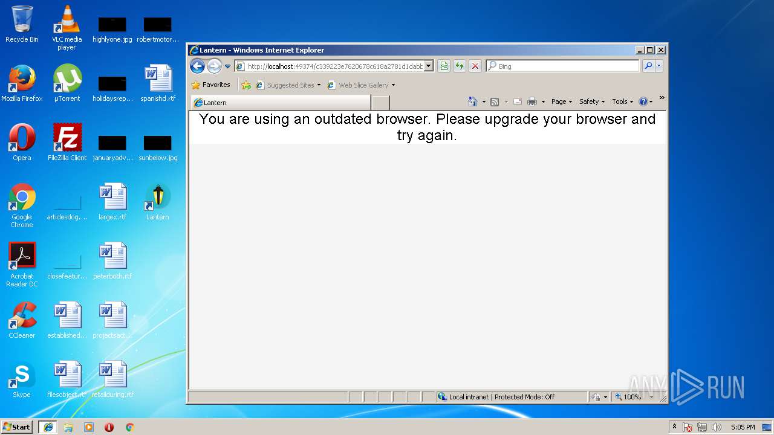Stop loading with the red X icon

475,66
